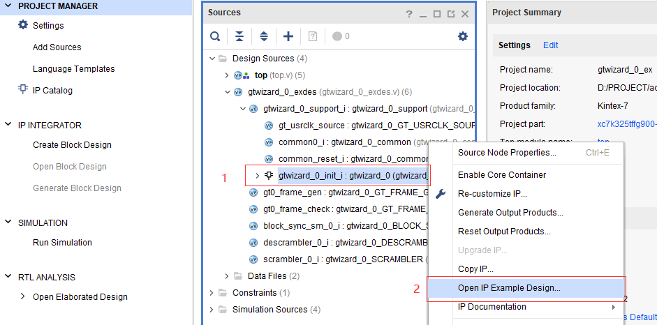Click the Verilog icon beside scrambler_0_i
657x325 pixels.
tap(253, 259)
